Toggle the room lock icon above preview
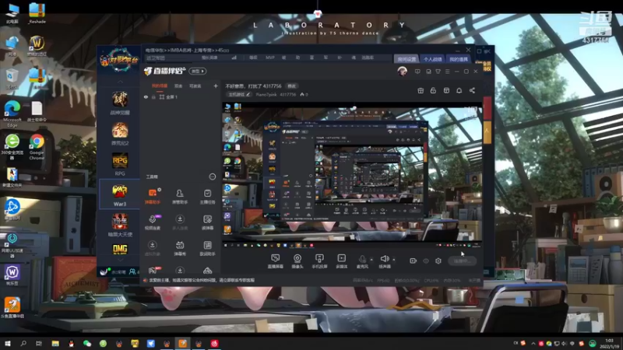The width and height of the screenshot is (623, 350). pos(433,90)
